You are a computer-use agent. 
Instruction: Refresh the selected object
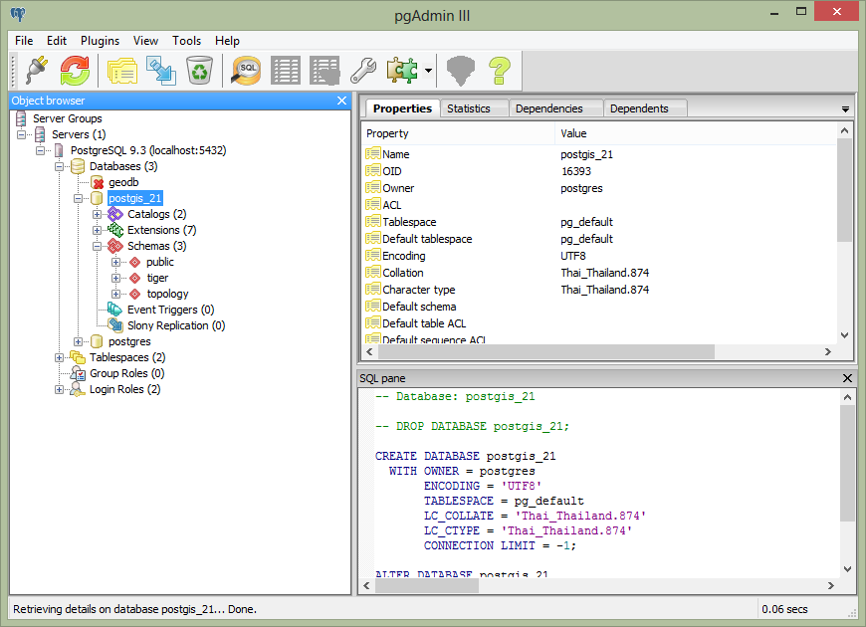click(x=75, y=70)
